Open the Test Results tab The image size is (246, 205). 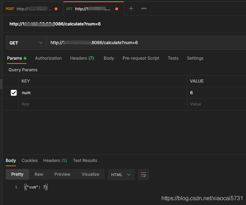tap(85, 161)
